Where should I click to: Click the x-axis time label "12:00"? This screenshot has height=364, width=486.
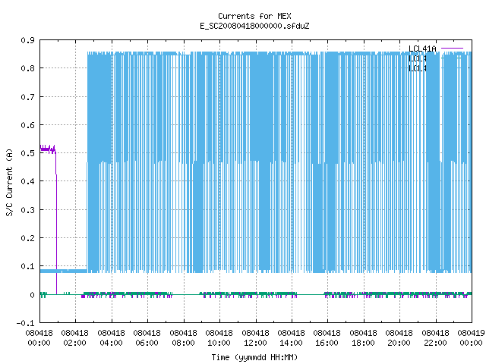tap(255, 343)
